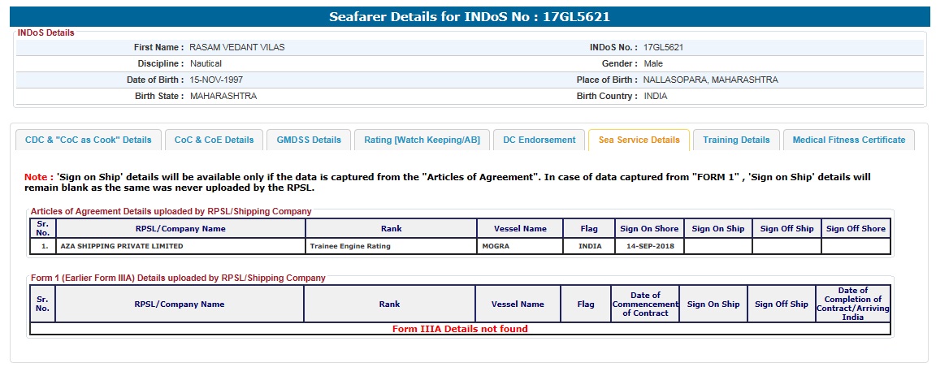949x380 pixels.
Task: Open the DC Endorsement tab
Action: point(539,140)
